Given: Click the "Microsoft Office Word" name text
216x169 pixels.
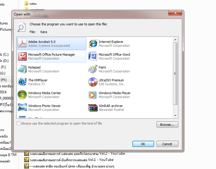Looking at the screenshot, I should [x=114, y=55].
